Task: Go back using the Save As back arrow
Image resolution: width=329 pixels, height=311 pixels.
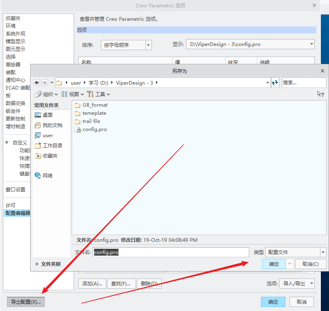Action: point(37,83)
